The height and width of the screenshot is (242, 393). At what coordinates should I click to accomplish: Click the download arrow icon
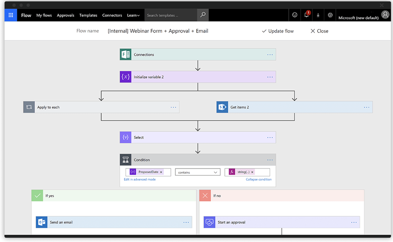pyautogui.click(x=318, y=15)
